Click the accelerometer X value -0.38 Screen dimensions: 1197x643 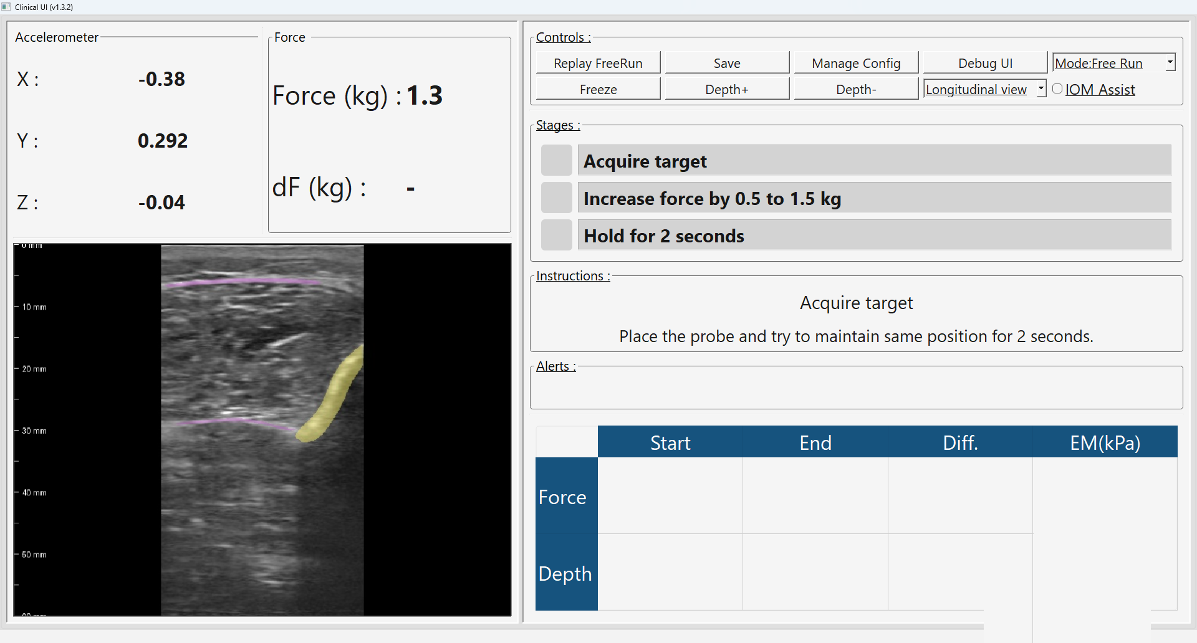pos(161,79)
